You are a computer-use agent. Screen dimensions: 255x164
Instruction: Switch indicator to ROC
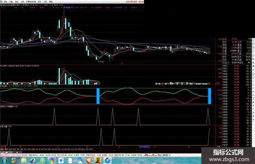pos(76,149)
